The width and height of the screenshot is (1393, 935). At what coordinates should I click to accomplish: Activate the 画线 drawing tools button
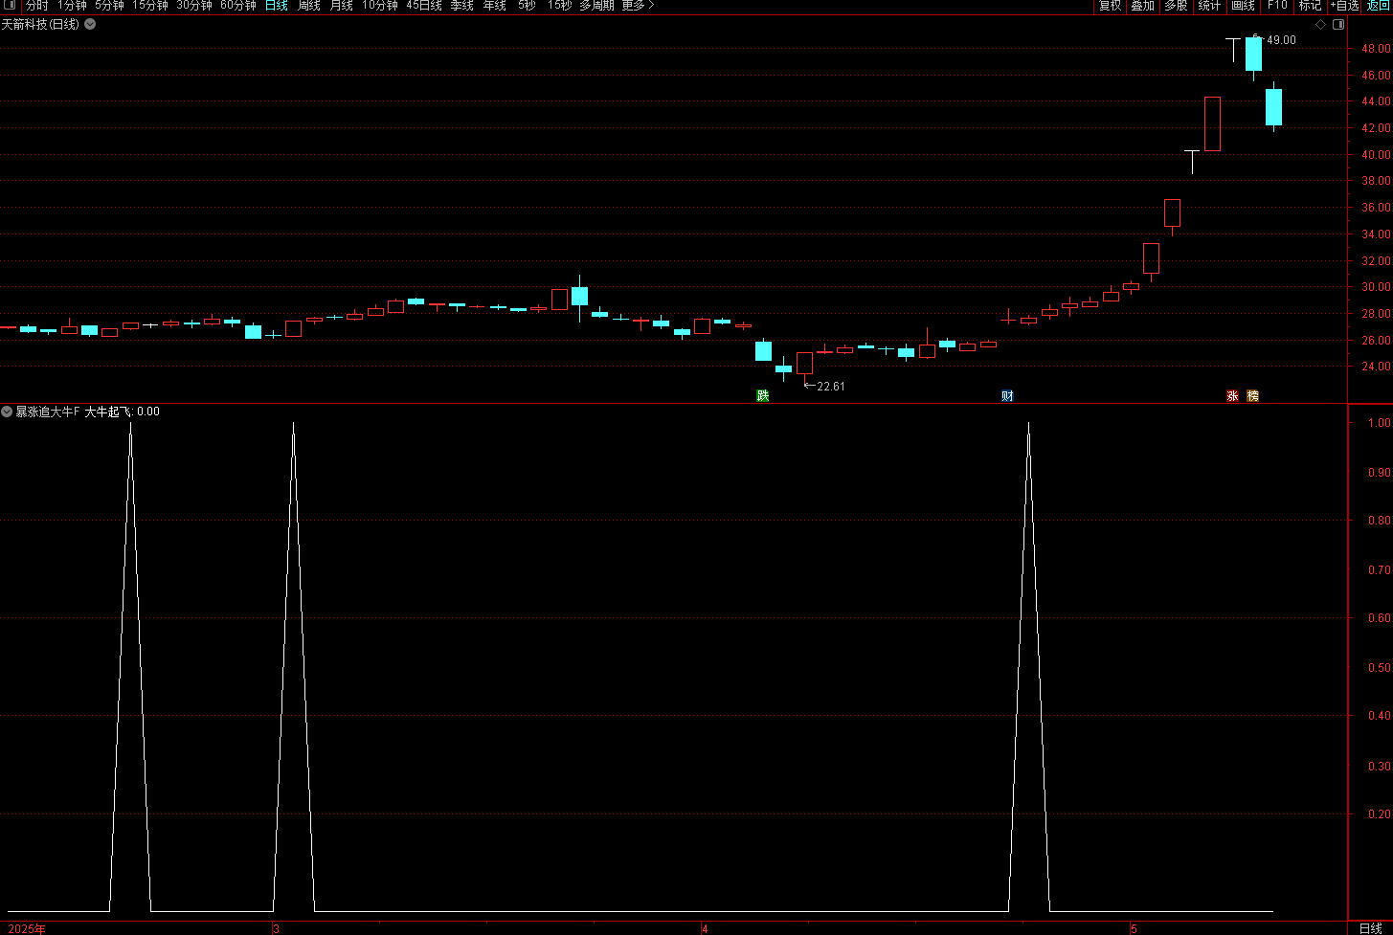point(1243,6)
